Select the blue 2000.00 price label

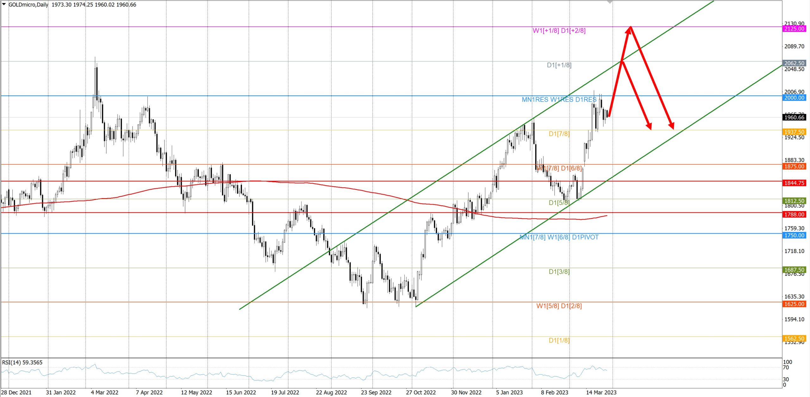[794, 98]
